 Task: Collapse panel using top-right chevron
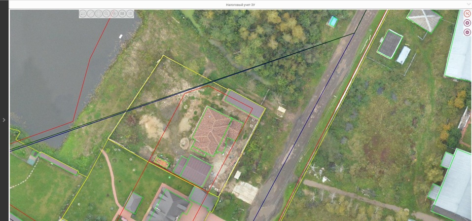click(x=468, y=4)
